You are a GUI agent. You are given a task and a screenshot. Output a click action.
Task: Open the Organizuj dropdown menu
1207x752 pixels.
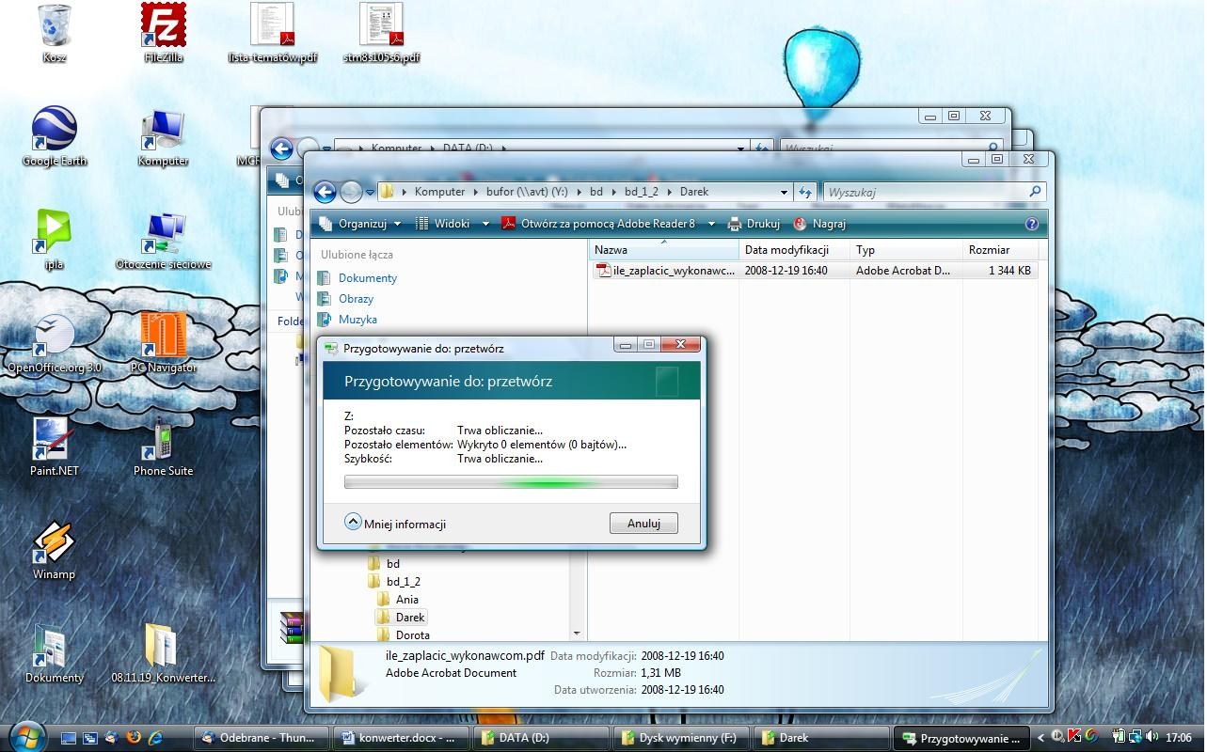(x=360, y=224)
